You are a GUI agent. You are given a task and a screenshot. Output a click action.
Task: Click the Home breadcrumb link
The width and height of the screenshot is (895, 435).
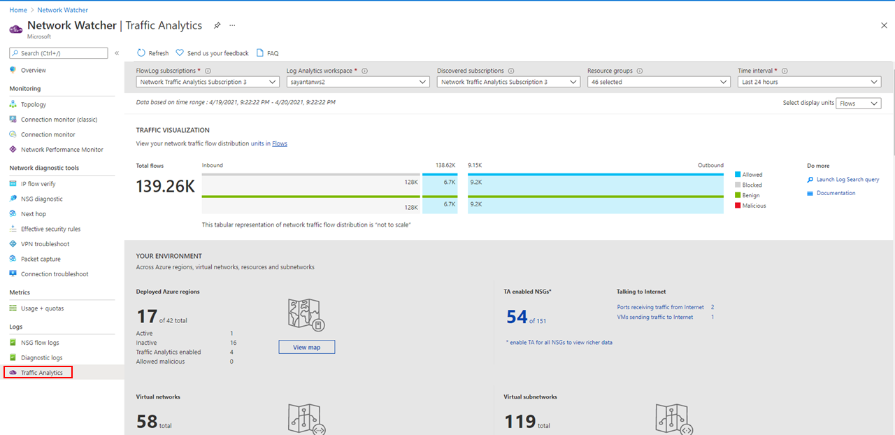click(x=18, y=10)
